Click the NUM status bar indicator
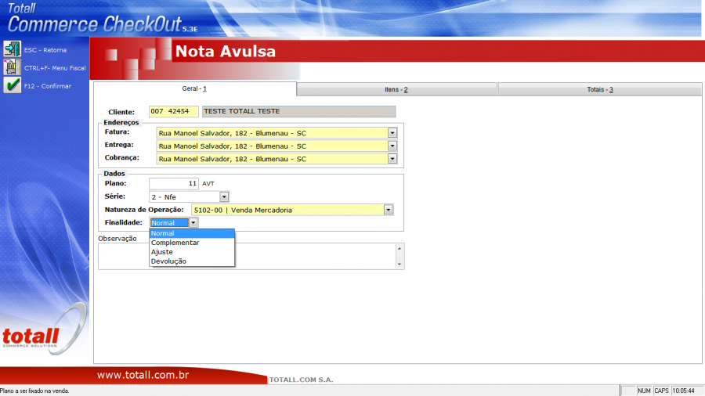 click(644, 391)
